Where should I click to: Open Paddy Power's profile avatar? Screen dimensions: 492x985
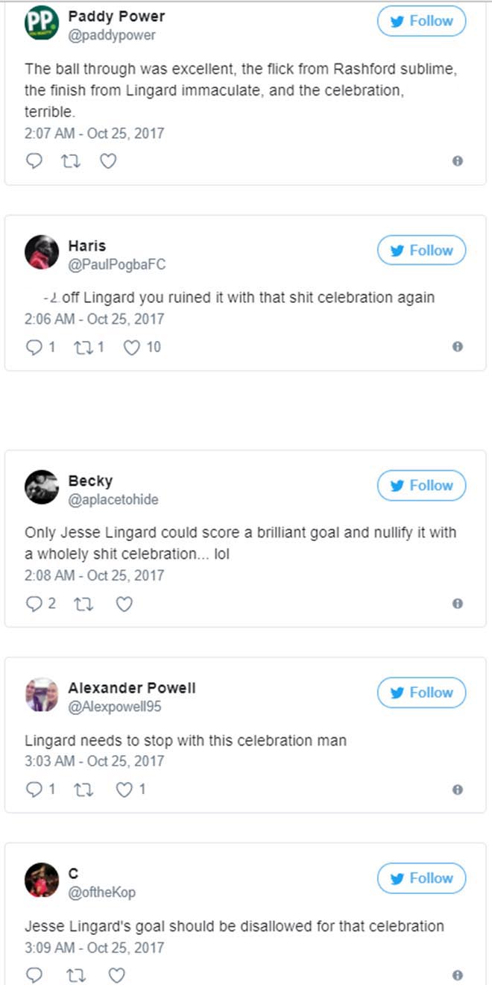click(42, 24)
